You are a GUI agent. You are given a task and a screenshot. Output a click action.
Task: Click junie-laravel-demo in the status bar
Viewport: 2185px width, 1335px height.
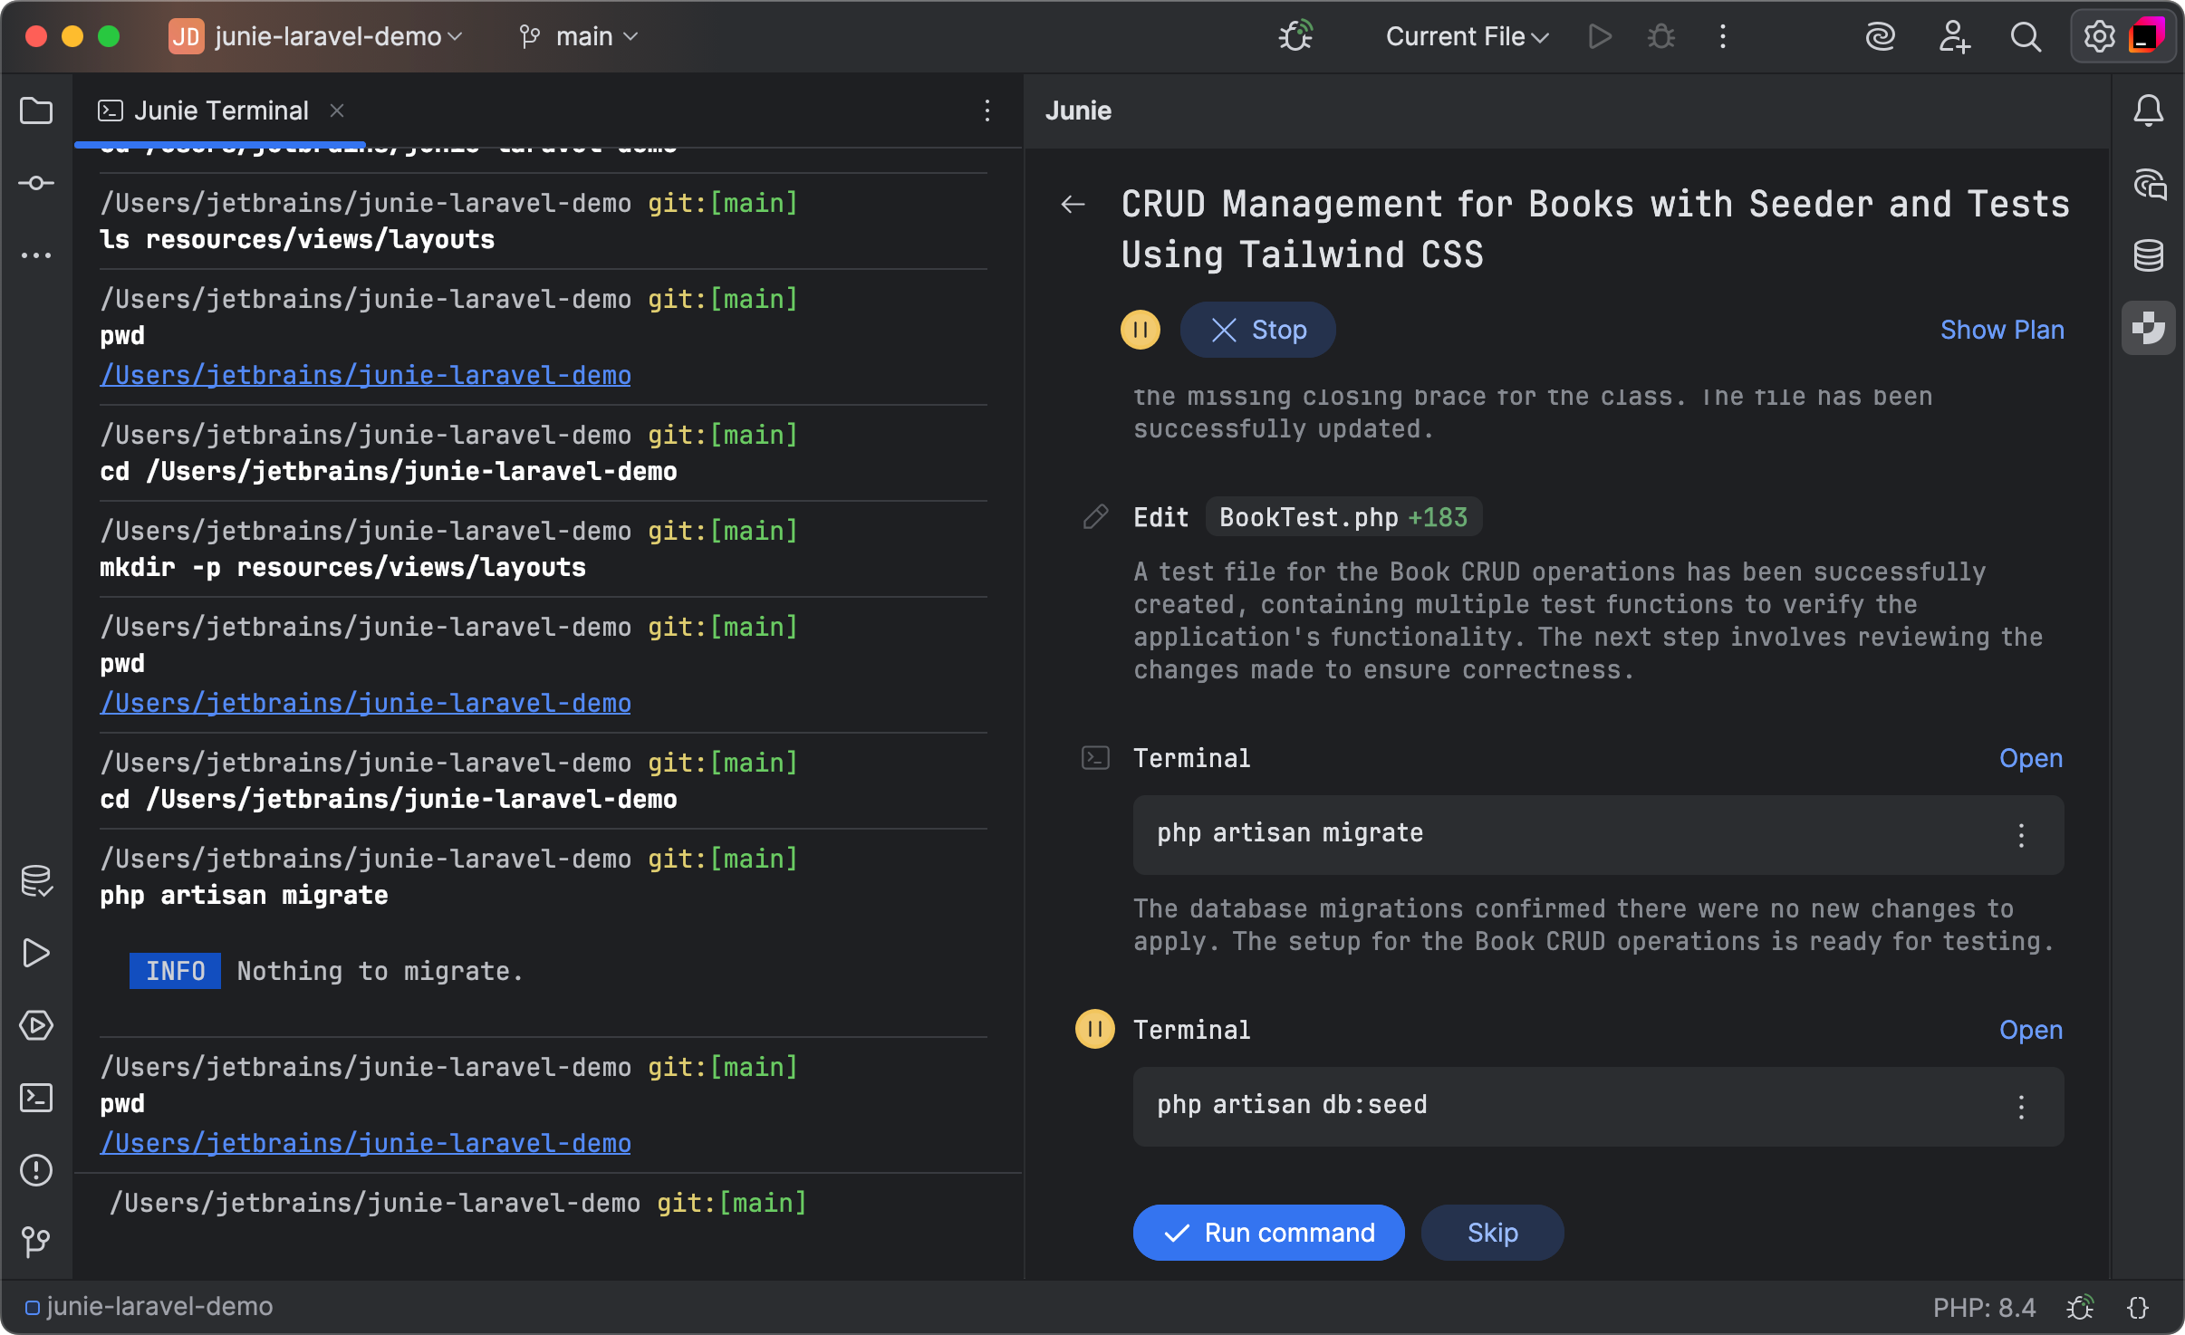pyautogui.click(x=149, y=1307)
